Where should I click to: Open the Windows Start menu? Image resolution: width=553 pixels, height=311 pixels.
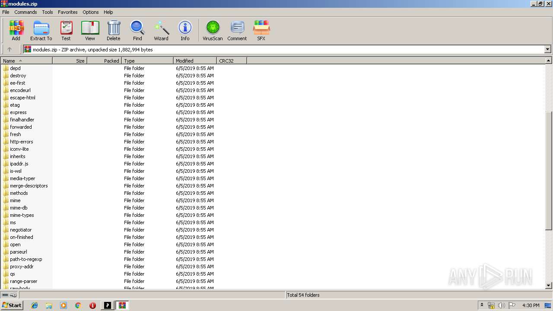(x=12, y=305)
